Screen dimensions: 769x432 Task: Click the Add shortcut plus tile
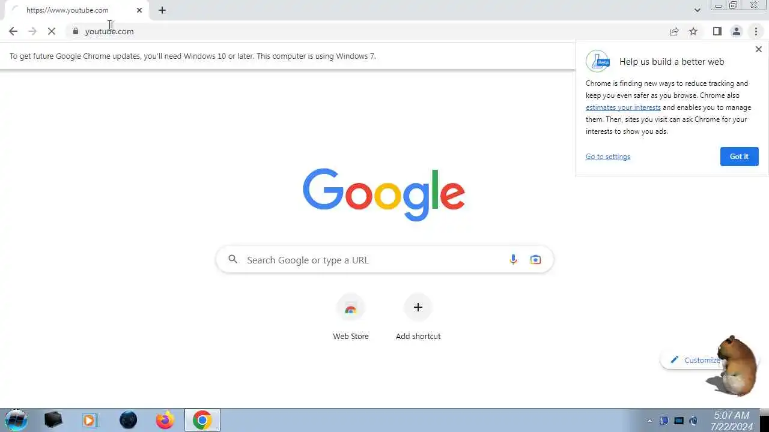tap(418, 318)
